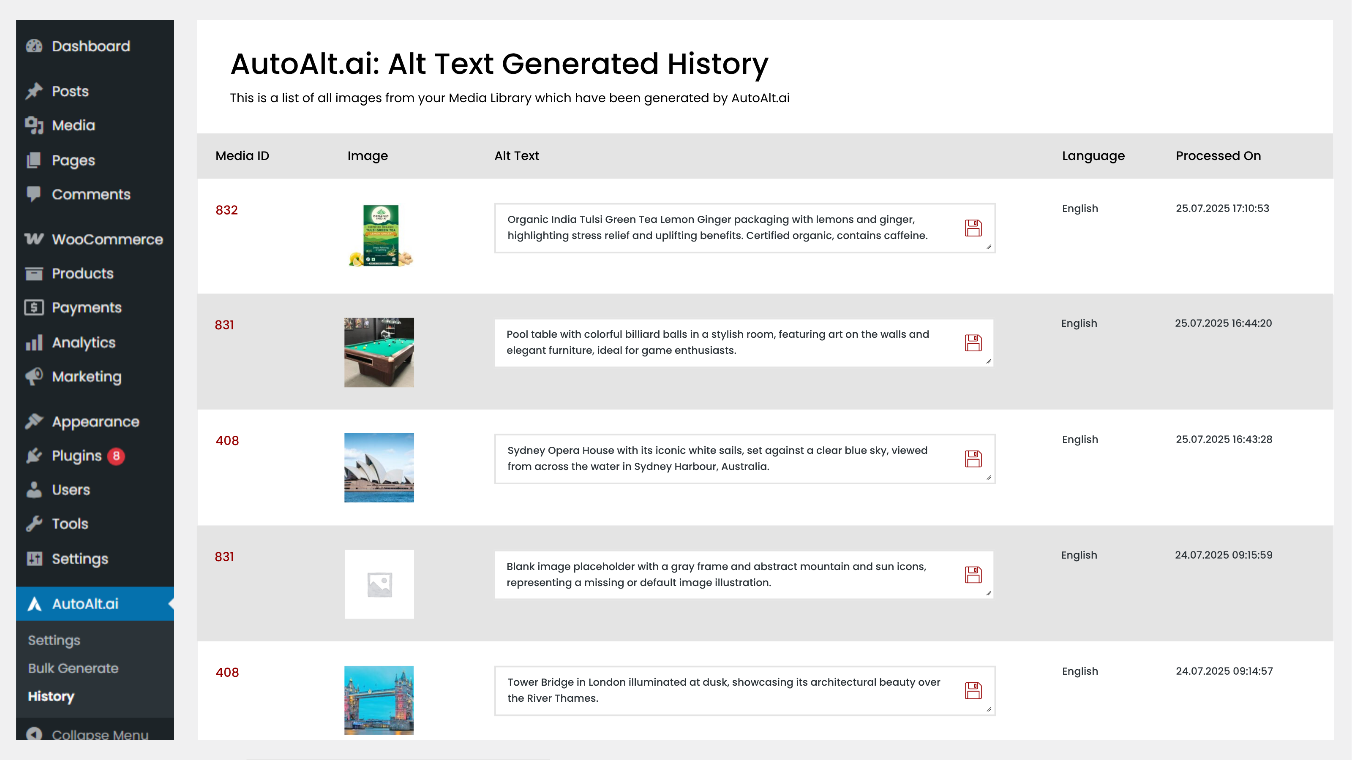Open the Dashboard from the sidebar
This screenshot has height=760, width=1352.
(34, 46)
